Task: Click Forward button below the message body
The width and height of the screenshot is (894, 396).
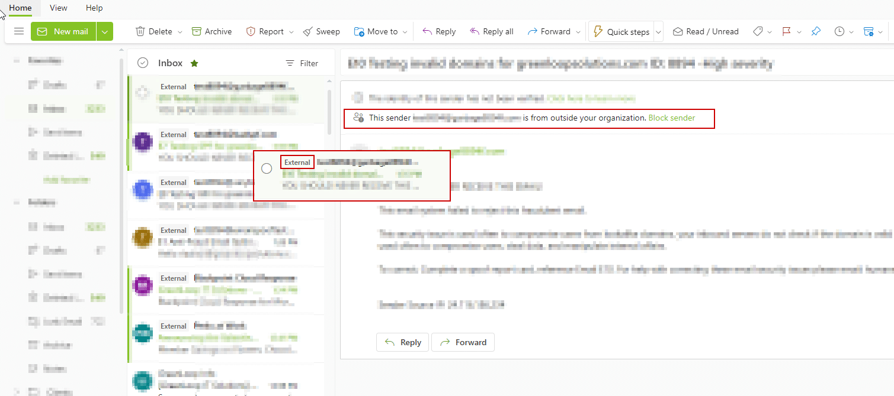Action: [x=463, y=342]
